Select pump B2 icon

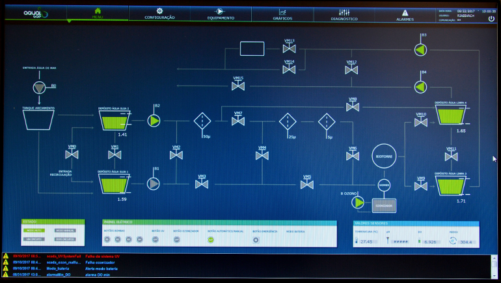pyautogui.click(x=154, y=120)
